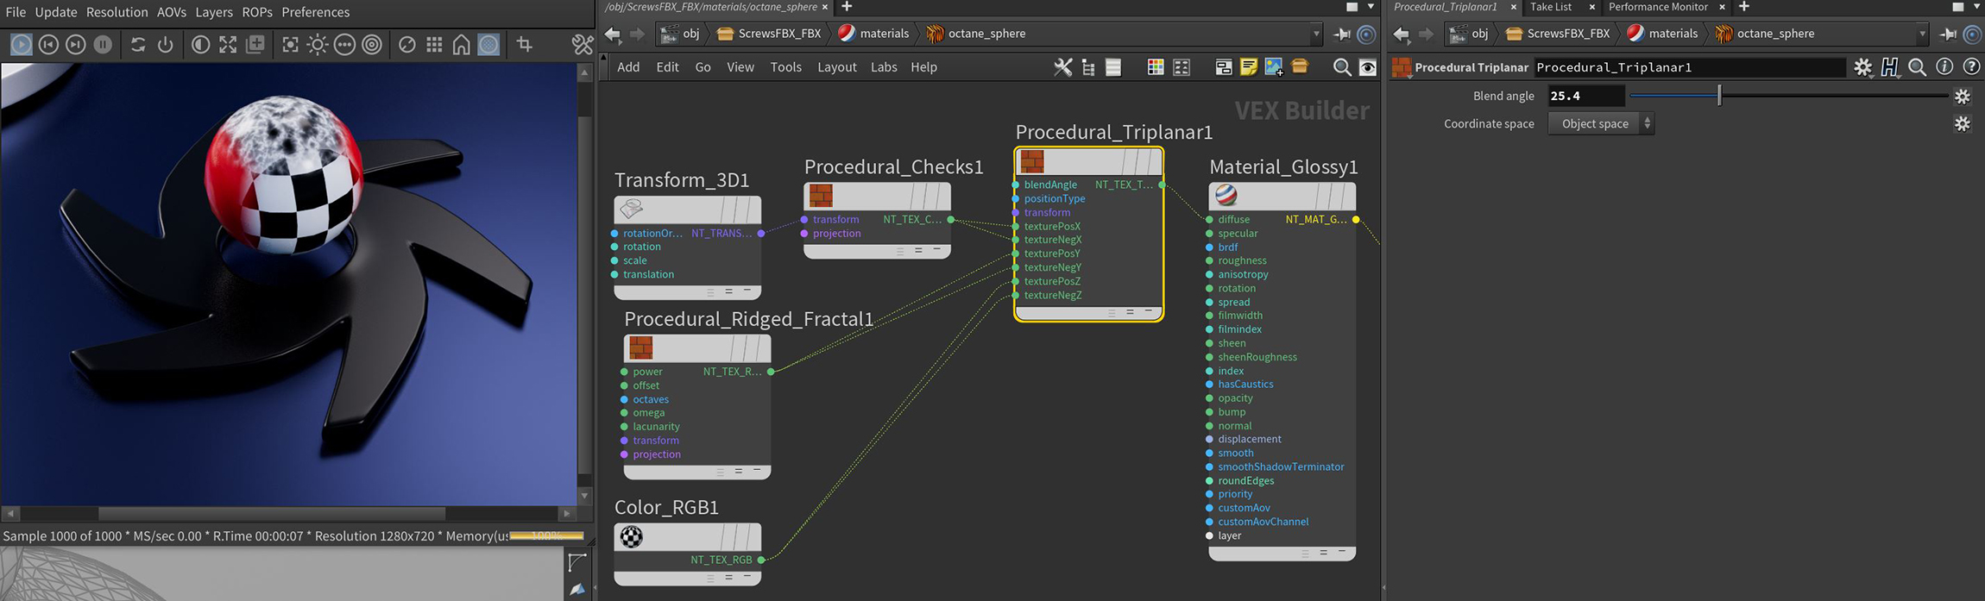1985x601 pixels.
Task: Expand the network editor path dropdown arrow
Action: pos(1316,34)
